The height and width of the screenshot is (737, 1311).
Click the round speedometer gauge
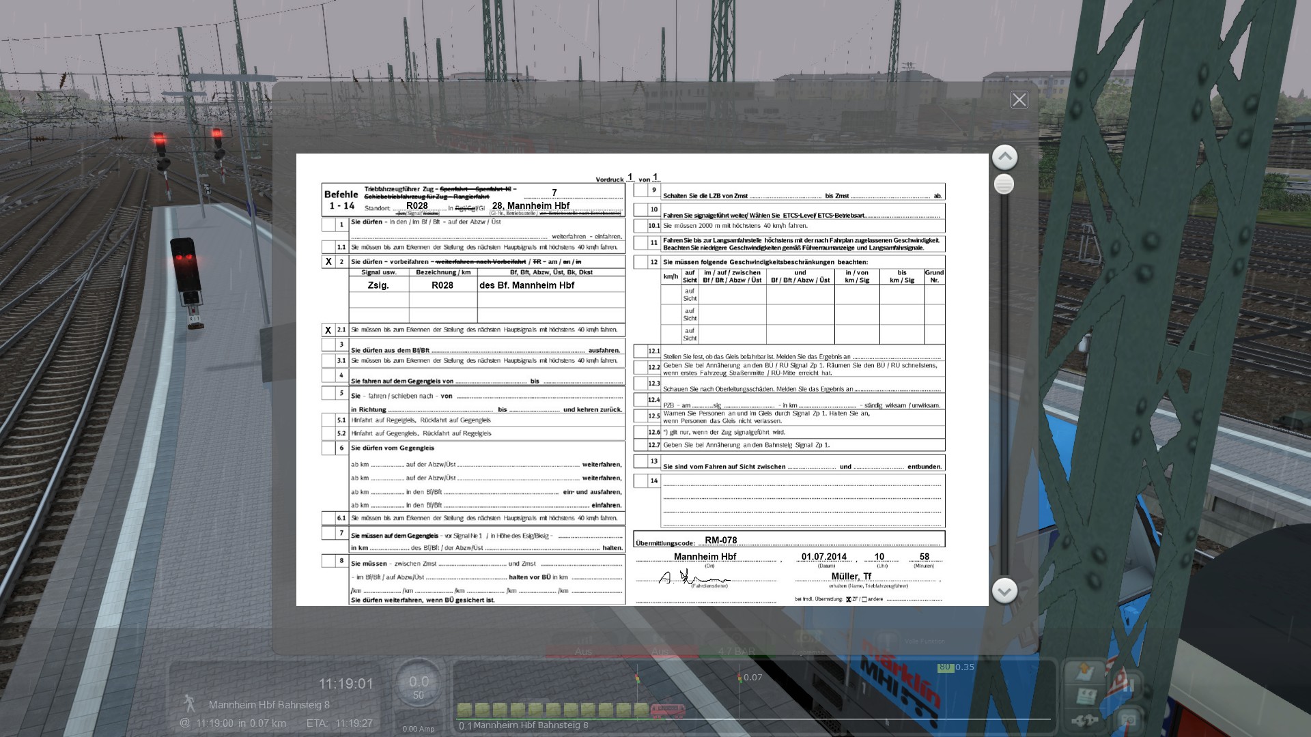click(x=418, y=683)
